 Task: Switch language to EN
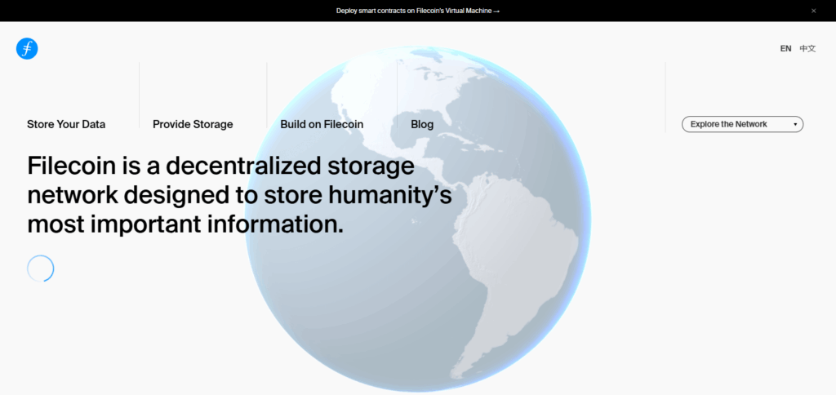click(x=785, y=49)
